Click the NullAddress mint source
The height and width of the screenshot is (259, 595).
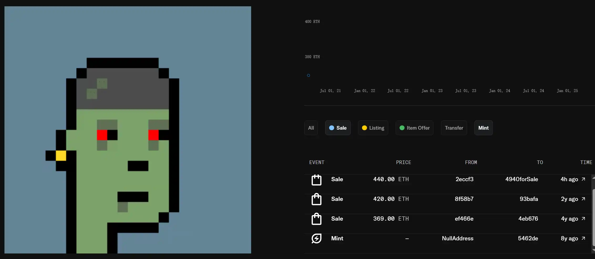click(458, 238)
